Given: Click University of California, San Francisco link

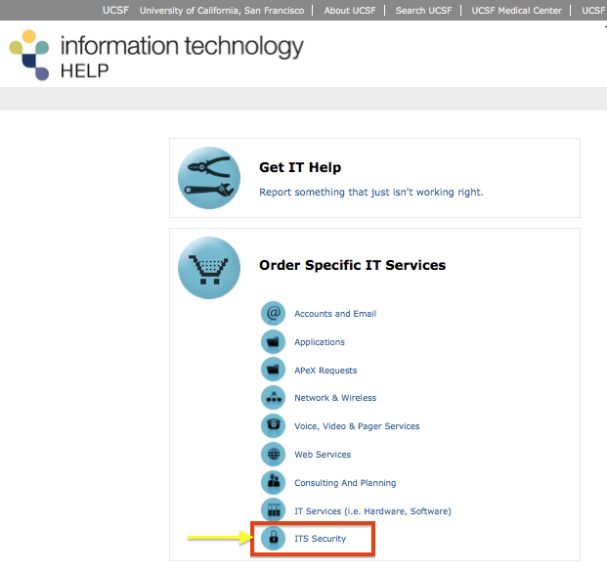Looking at the screenshot, I should click(222, 11).
